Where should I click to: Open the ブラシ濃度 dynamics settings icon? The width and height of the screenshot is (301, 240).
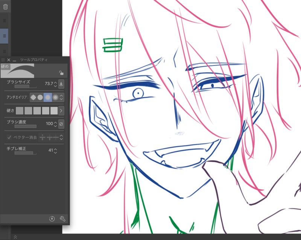61,124
